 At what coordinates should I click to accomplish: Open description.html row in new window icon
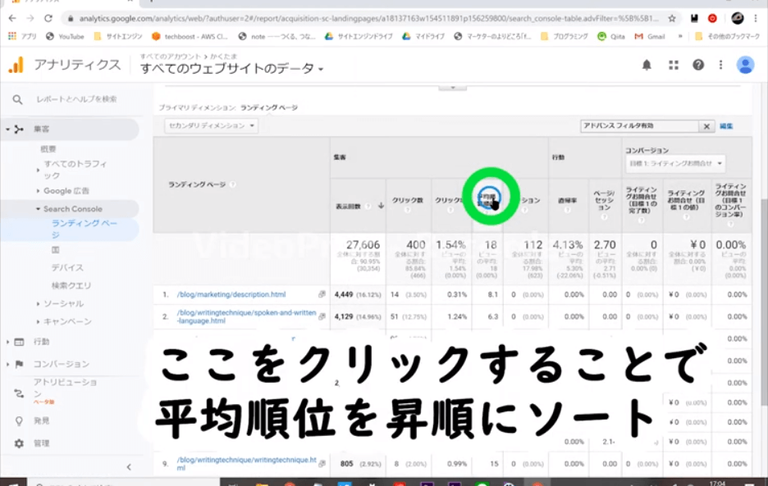point(322,294)
